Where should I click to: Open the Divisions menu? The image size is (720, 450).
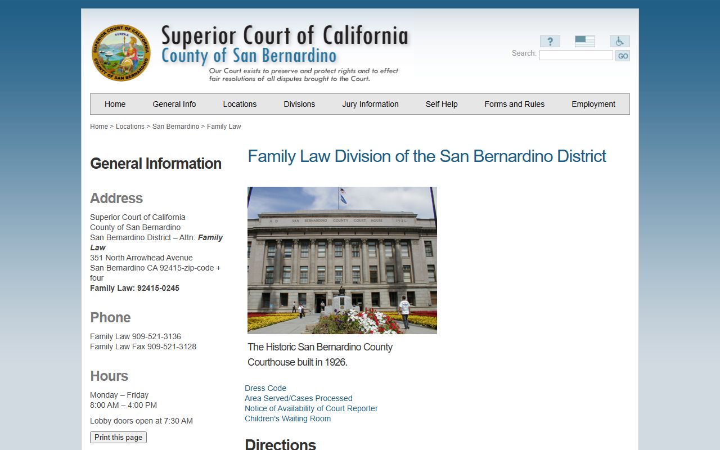[299, 104]
